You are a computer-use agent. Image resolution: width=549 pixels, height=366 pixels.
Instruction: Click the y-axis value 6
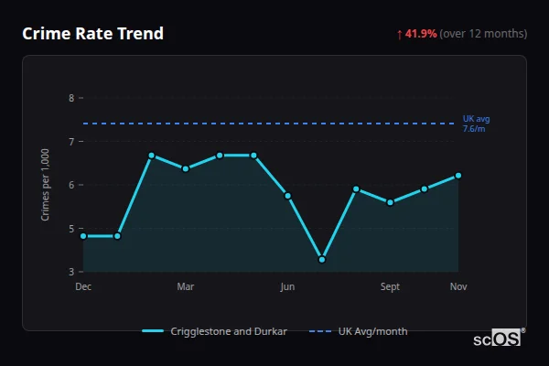click(x=71, y=185)
